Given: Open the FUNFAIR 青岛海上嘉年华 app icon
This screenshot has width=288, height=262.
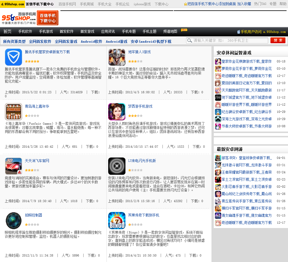Looking at the screenshot, I should point(14,112).
